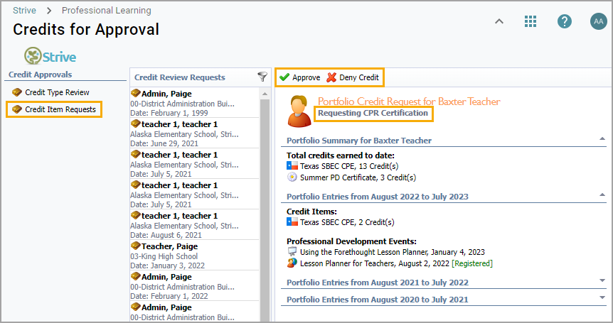This screenshot has width=613, height=323.
Task: Click the green Registered status label
Action: 472,263
